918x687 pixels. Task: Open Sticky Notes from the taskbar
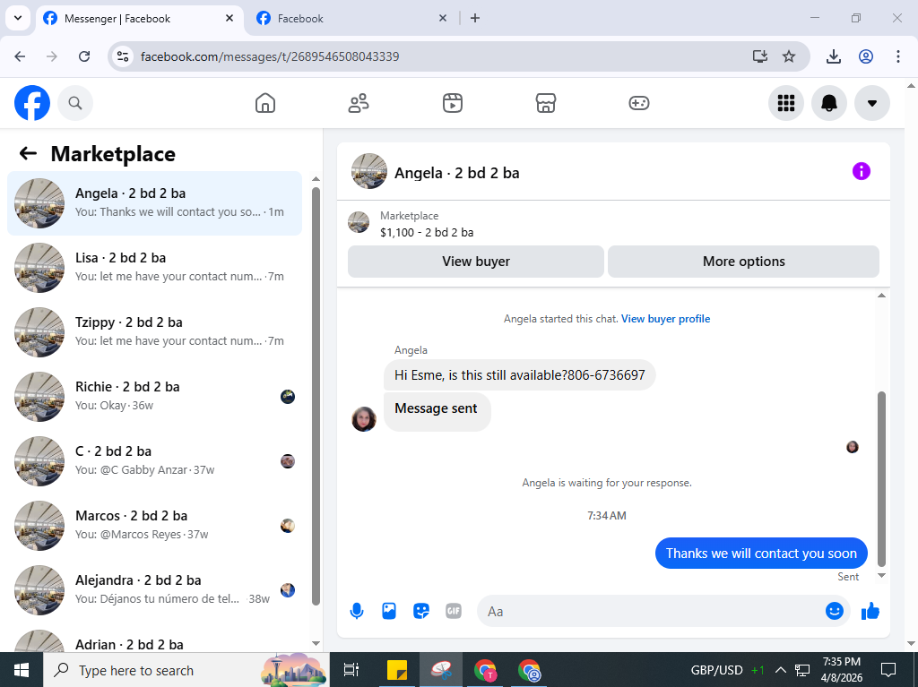[397, 670]
